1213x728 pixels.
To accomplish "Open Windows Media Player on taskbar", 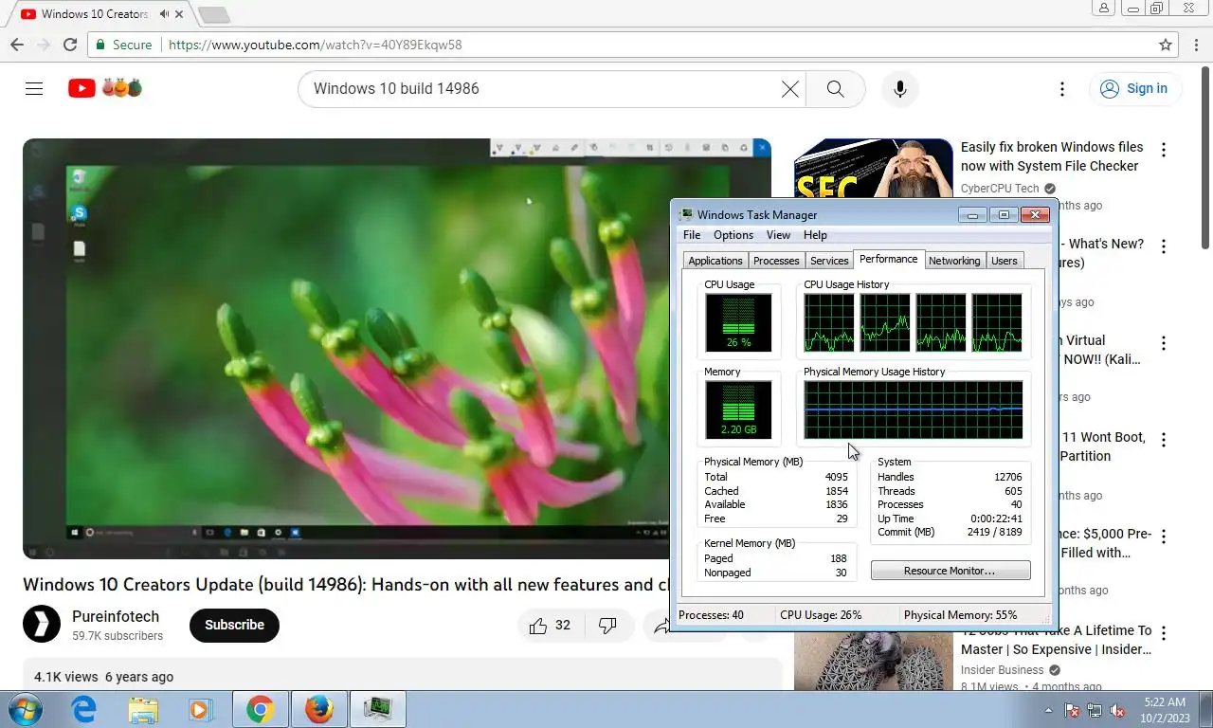I will (200, 709).
